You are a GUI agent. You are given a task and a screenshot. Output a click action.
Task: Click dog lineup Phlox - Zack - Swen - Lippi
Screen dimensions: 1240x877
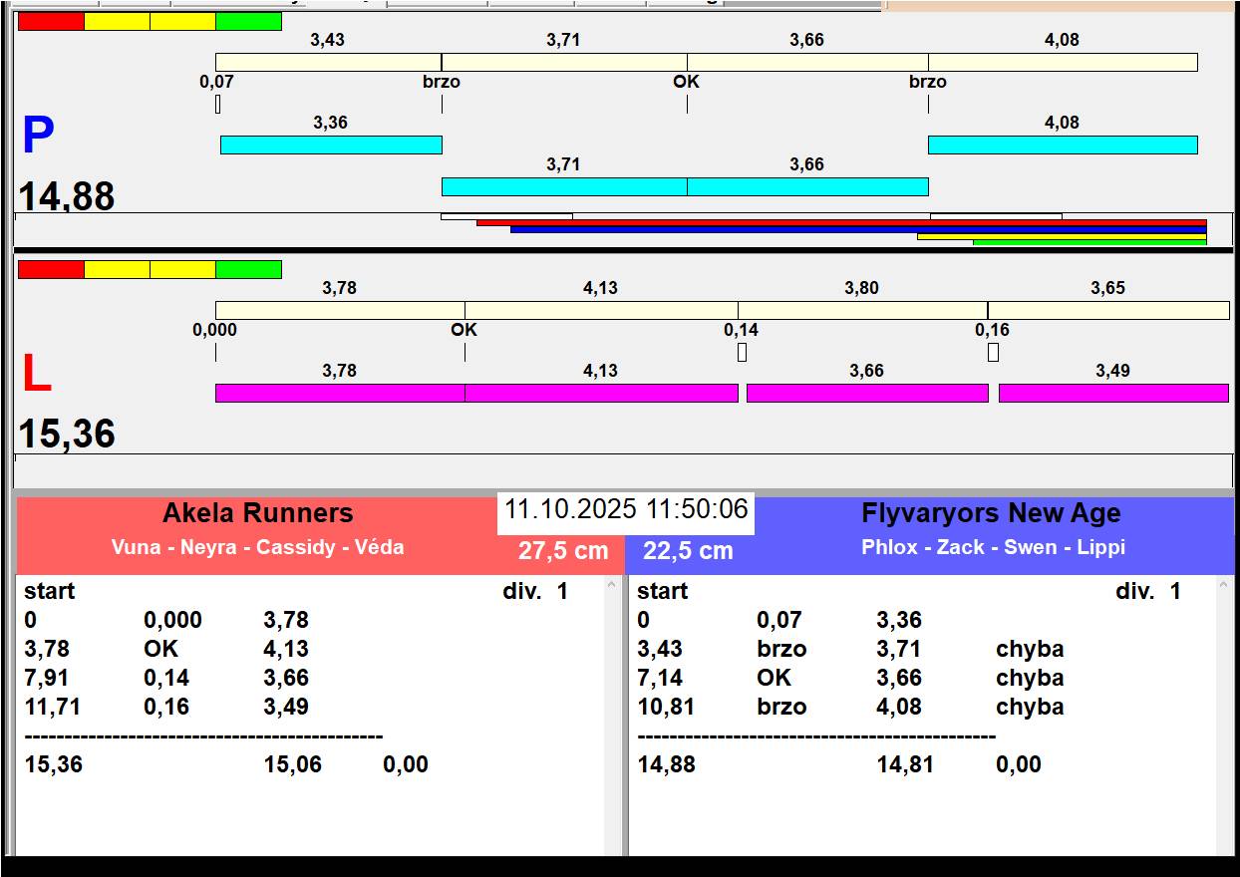pyautogui.click(x=994, y=547)
